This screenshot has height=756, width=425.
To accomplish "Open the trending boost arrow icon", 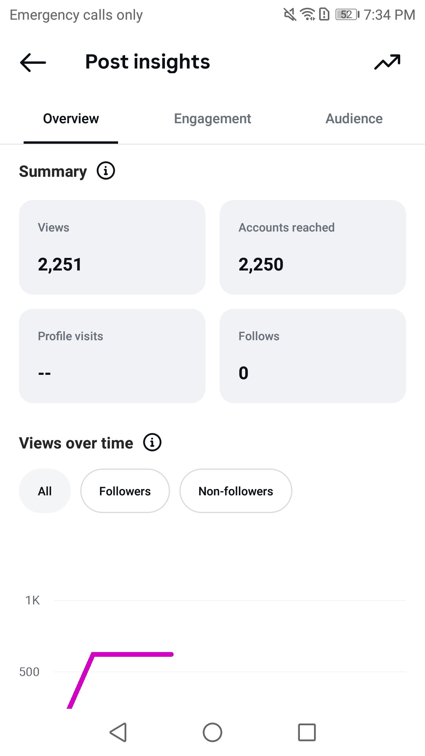I will (x=387, y=62).
